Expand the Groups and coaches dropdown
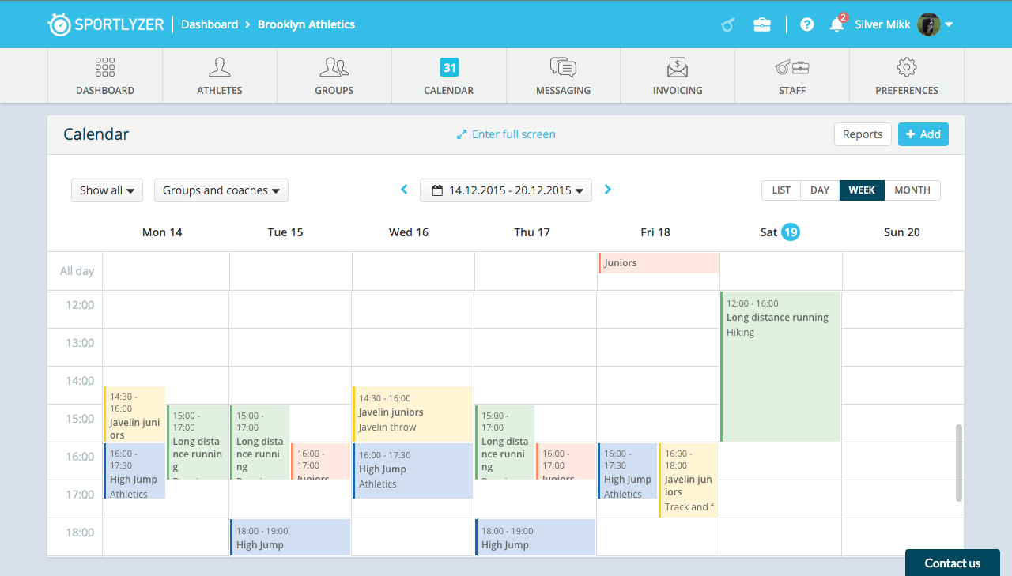 221,190
